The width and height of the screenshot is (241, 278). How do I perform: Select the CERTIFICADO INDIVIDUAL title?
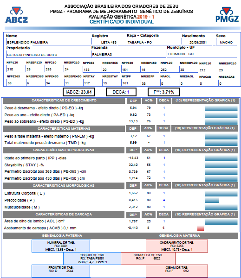point(121,22)
